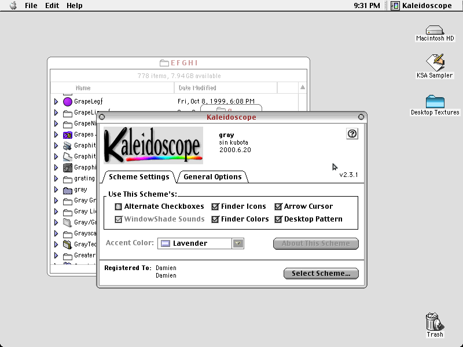Sort by the Name column header

(83, 88)
